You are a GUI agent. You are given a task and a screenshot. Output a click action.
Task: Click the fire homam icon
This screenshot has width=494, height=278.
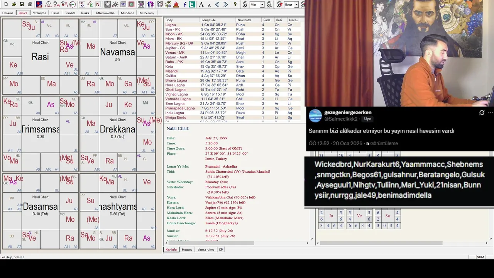pos(176,4)
